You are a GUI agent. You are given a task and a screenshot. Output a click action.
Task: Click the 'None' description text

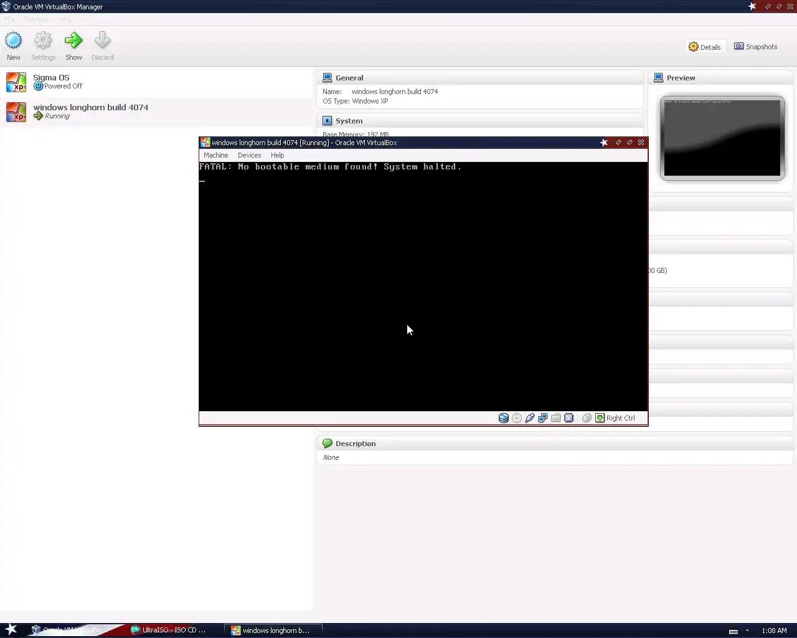click(331, 457)
